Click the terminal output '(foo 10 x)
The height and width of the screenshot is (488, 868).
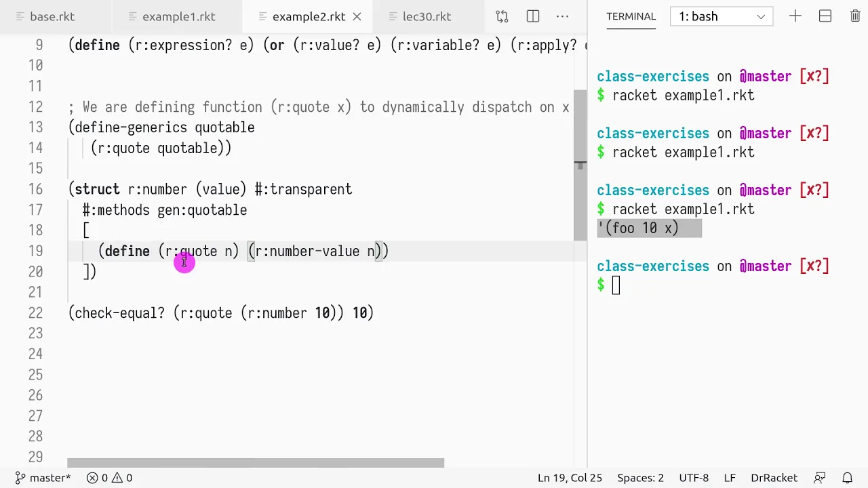(638, 228)
